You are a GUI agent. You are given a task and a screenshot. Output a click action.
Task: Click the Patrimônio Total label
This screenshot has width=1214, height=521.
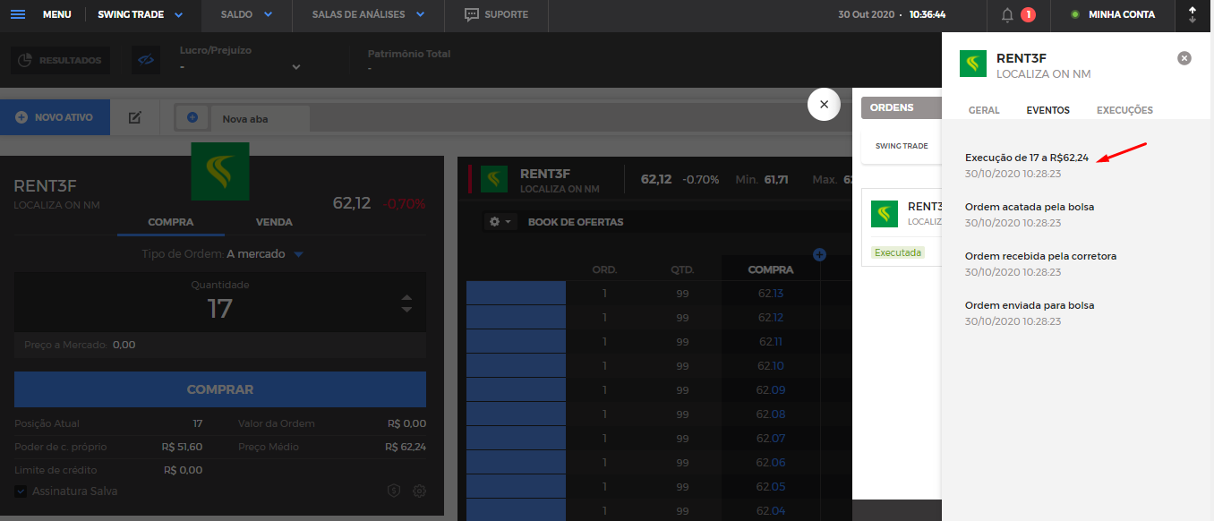click(409, 54)
